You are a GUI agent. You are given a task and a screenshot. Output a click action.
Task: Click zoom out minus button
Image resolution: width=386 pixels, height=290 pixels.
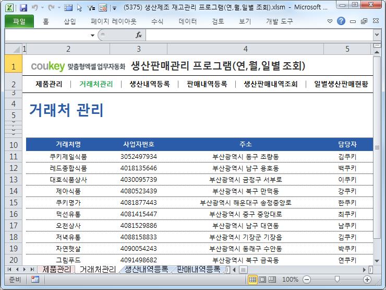(x=307, y=280)
